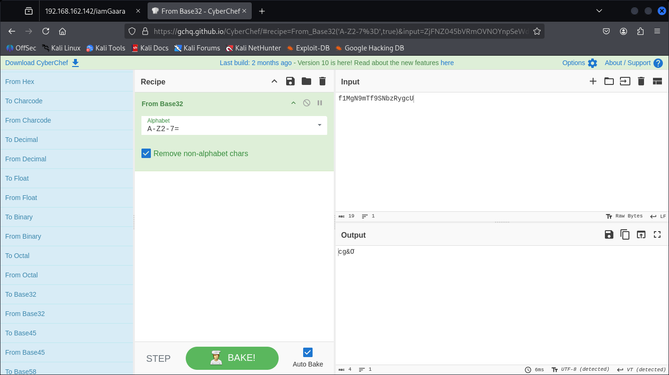Replace input with output icon

[641, 234]
